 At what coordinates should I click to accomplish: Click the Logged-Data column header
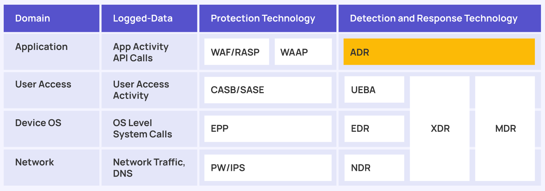point(149,18)
